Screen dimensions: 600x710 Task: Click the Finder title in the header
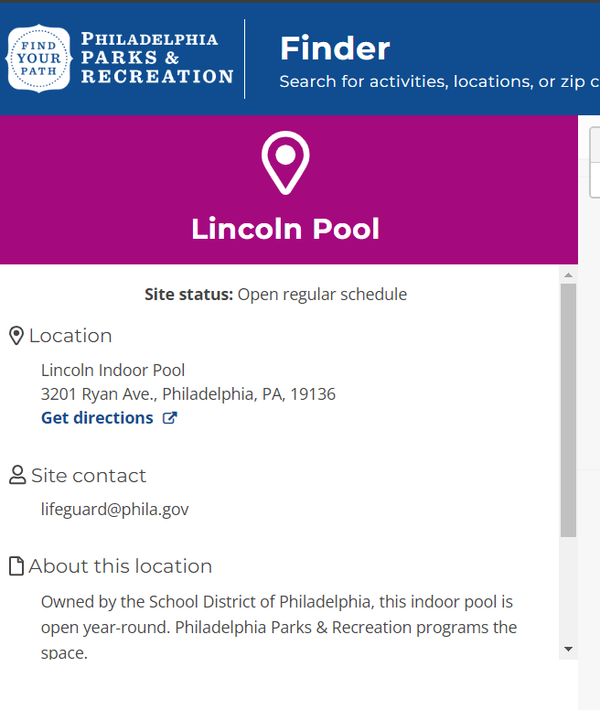click(335, 48)
